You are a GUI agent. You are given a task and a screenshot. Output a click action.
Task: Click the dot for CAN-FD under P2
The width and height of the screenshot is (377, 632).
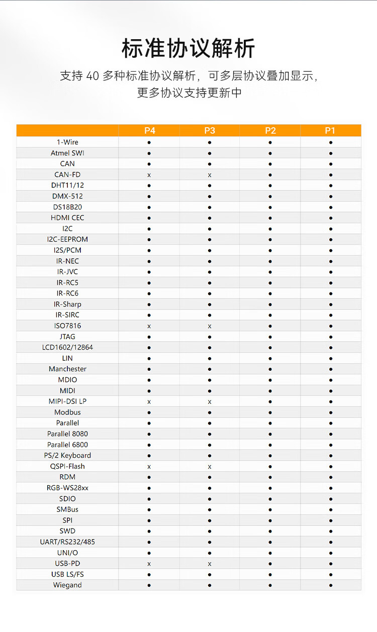point(270,175)
